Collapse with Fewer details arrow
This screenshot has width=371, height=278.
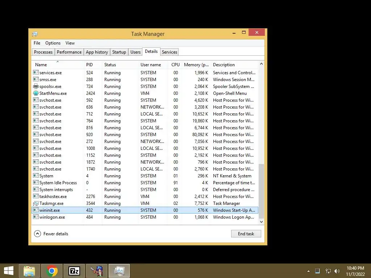[x=37, y=234]
